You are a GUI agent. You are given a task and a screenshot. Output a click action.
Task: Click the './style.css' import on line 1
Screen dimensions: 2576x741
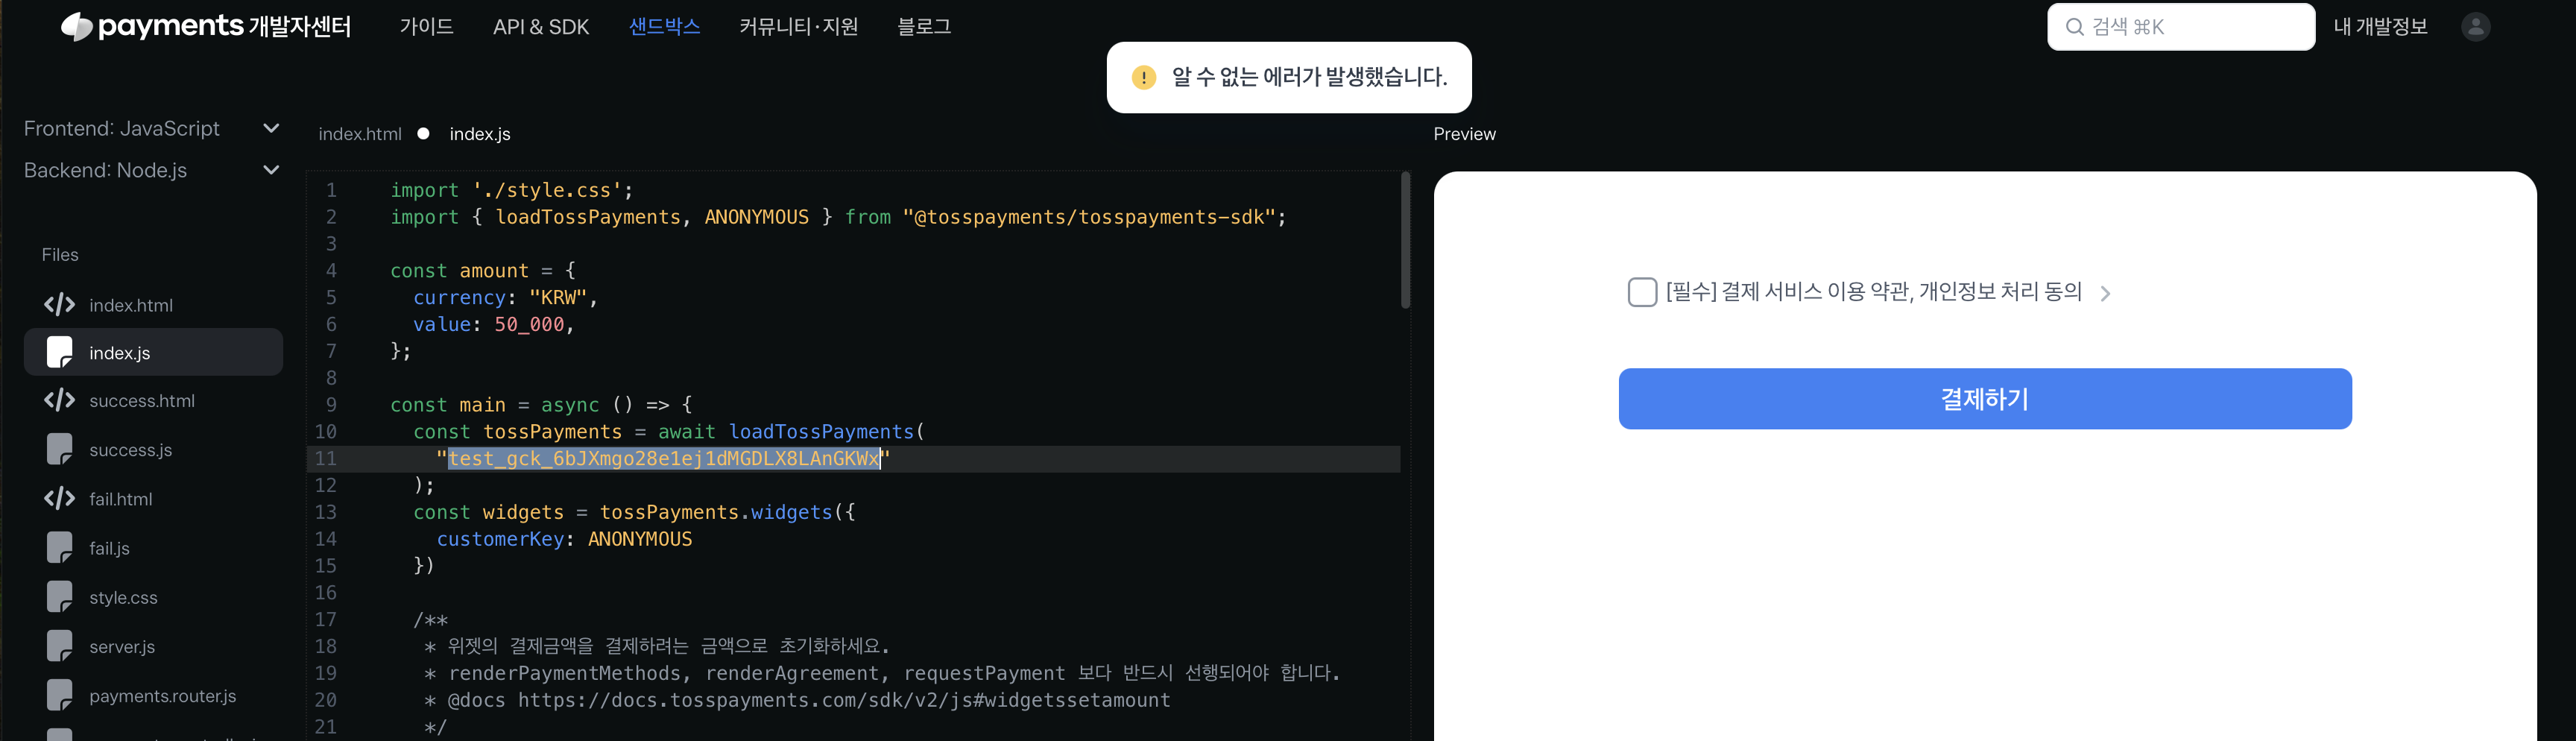[547, 190]
